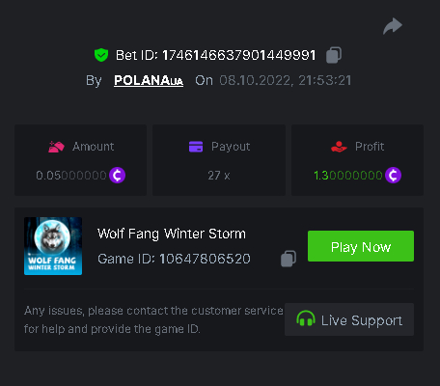Click the purple Payout card icon
The width and height of the screenshot is (440, 386).
[x=196, y=147]
